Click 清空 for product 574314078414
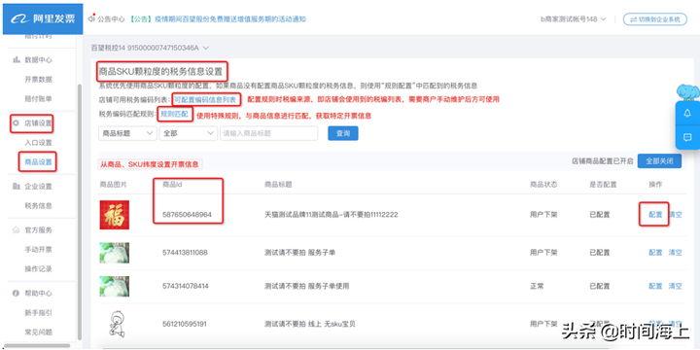Viewport: 700px width, 350px height. (x=675, y=286)
